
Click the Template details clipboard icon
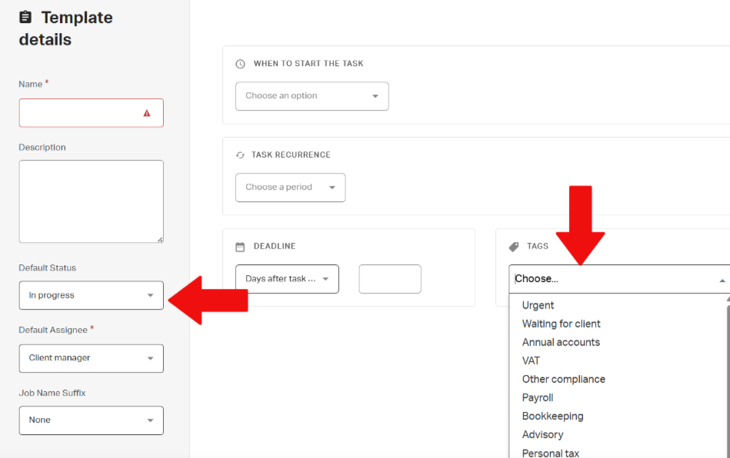pos(25,17)
